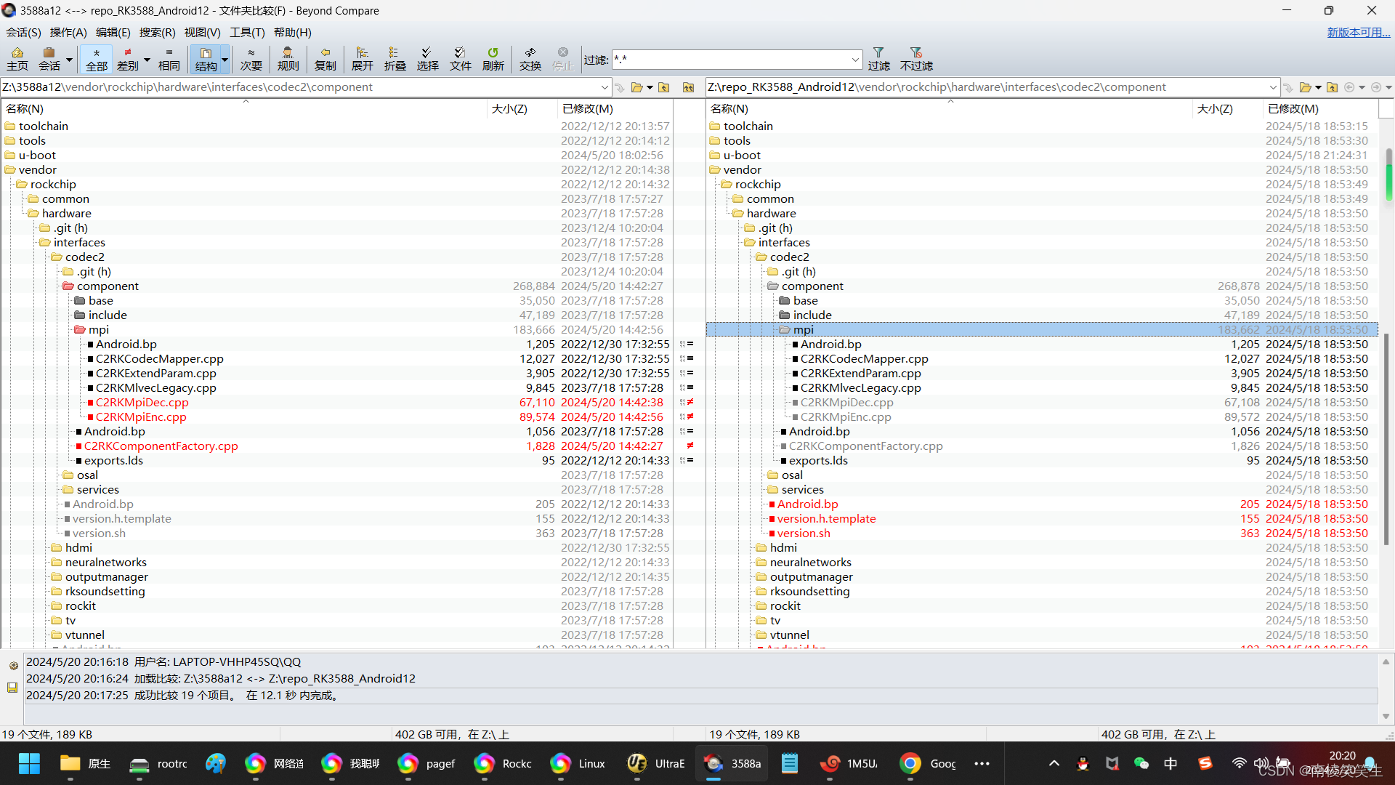The height and width of the screenshot is (785, 1395).
Task: Toggle the 全部 show-all display filter
Action: [96, 58]
